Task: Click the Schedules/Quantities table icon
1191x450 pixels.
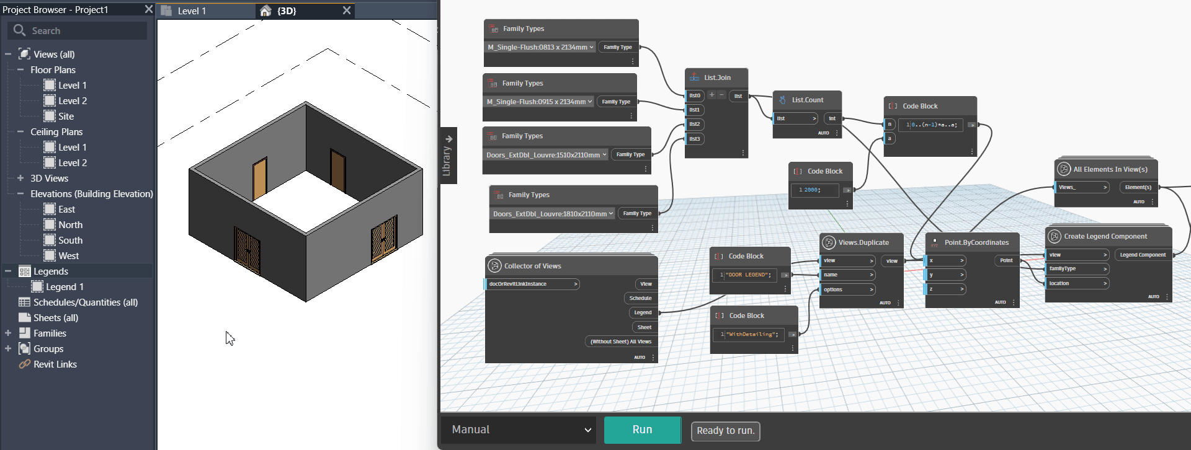Action: click(x=25, y=302)
